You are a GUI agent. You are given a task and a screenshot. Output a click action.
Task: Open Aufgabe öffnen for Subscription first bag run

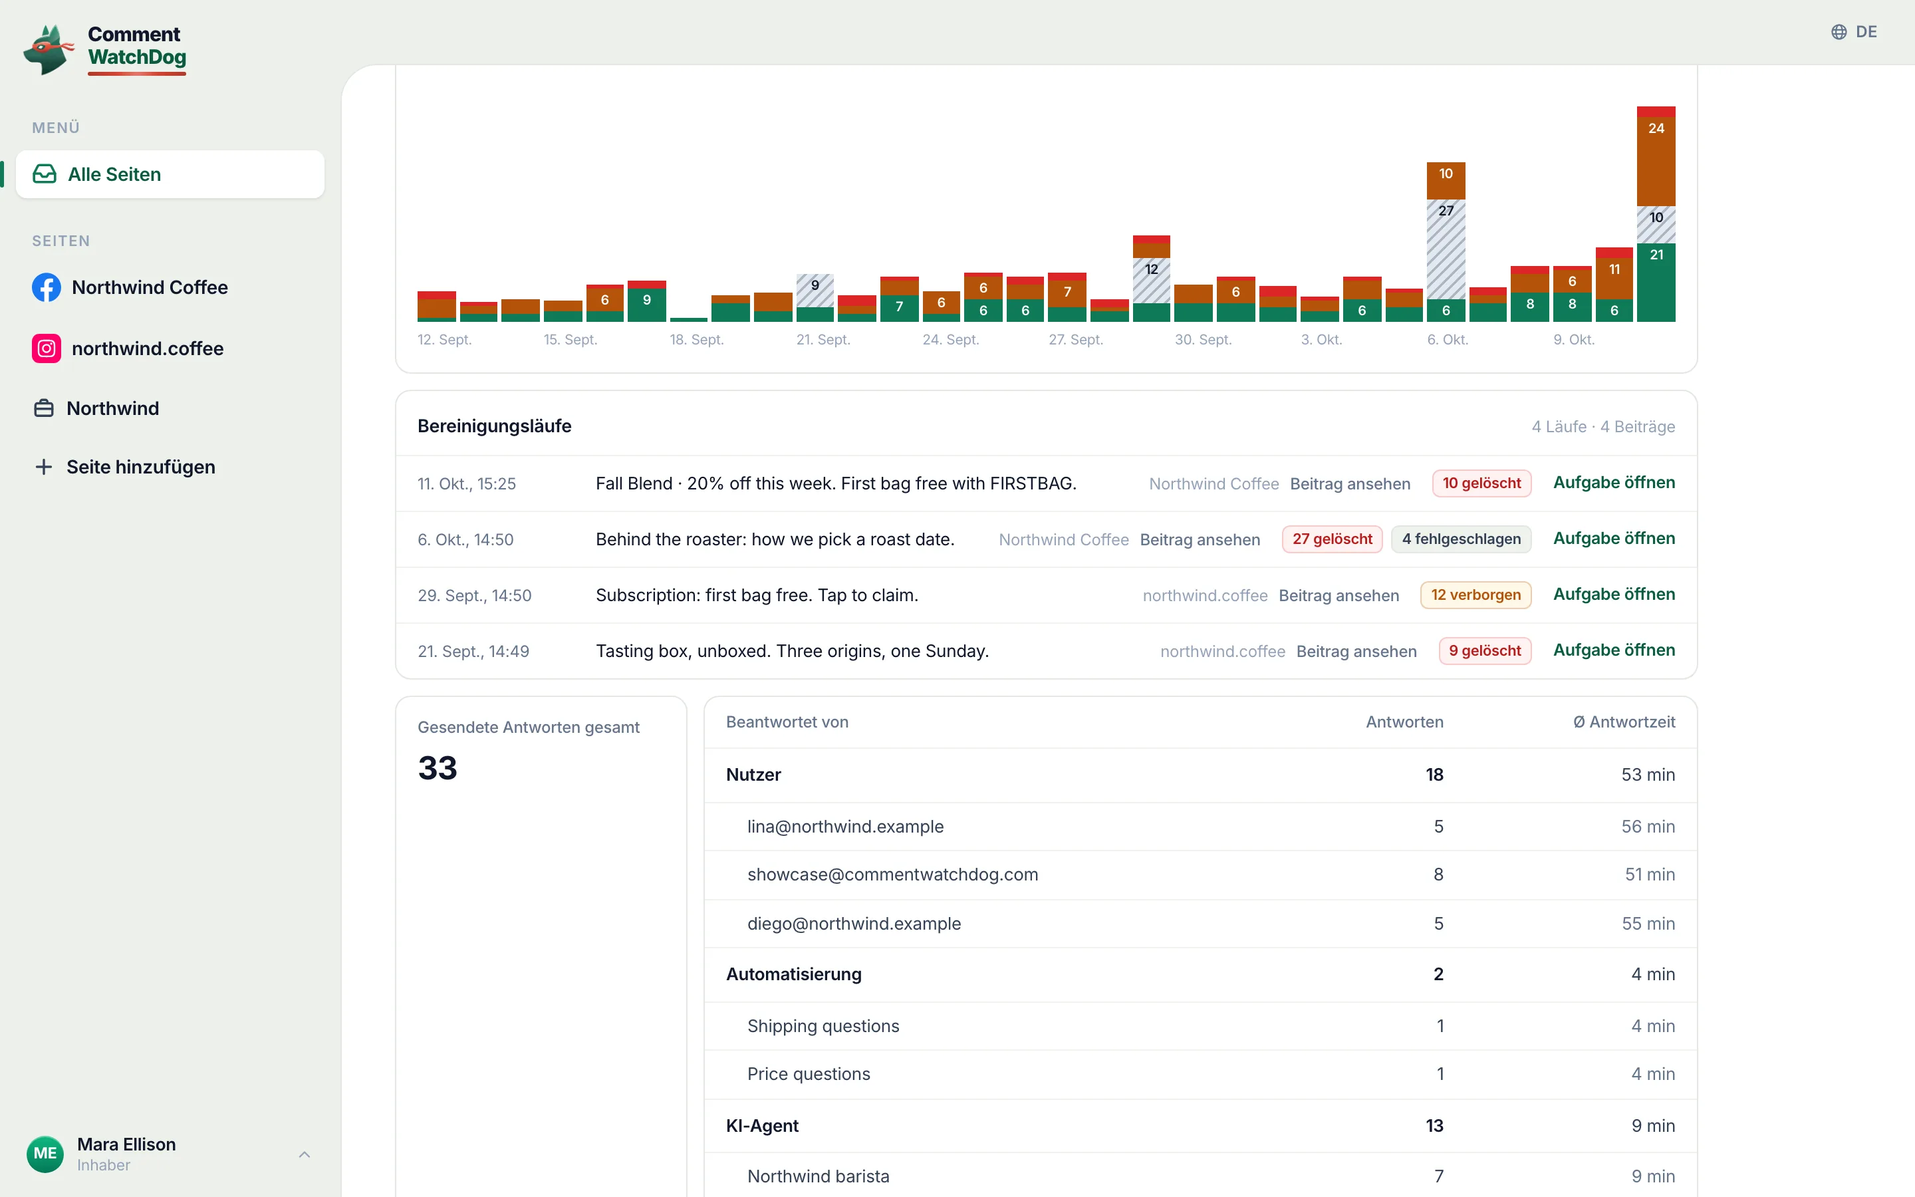tap(1614, 595)
